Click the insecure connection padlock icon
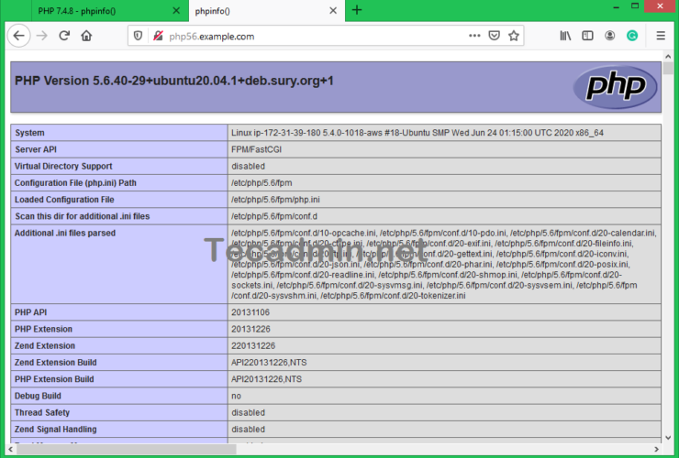This screenshot has height=458, width=679. pos(158,36)
